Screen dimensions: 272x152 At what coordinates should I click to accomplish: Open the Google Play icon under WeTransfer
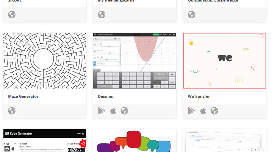click(192, 111)
